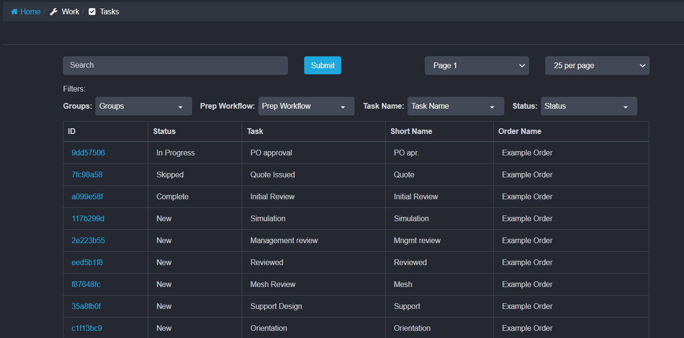
Task: Open the 25 per page dropdown
Action: 597,66
